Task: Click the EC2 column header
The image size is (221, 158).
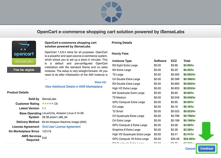Action: coord(174,61)
